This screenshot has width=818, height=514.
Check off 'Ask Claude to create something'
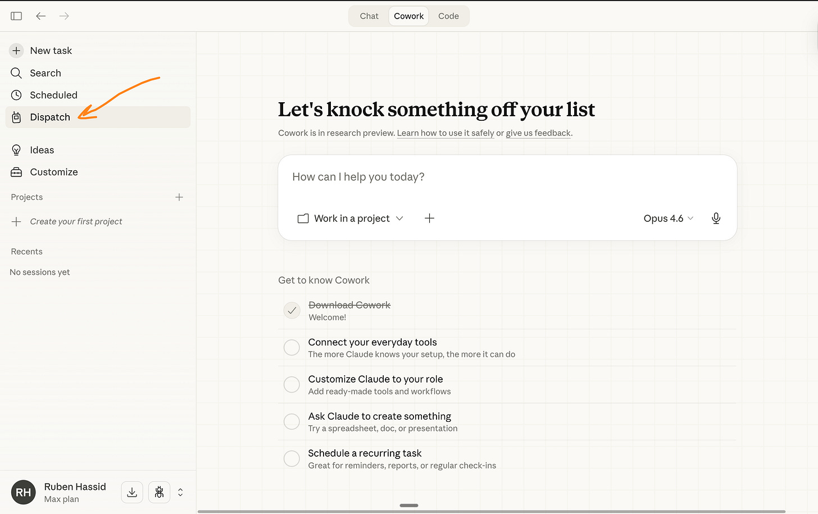pyautogui.click(x=292, y=422)
